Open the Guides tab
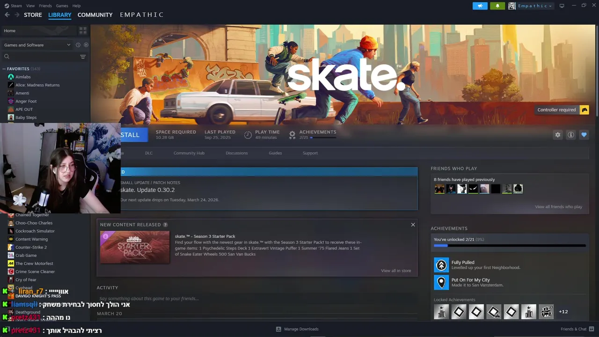The image size is (599, 337). [275, 153]
